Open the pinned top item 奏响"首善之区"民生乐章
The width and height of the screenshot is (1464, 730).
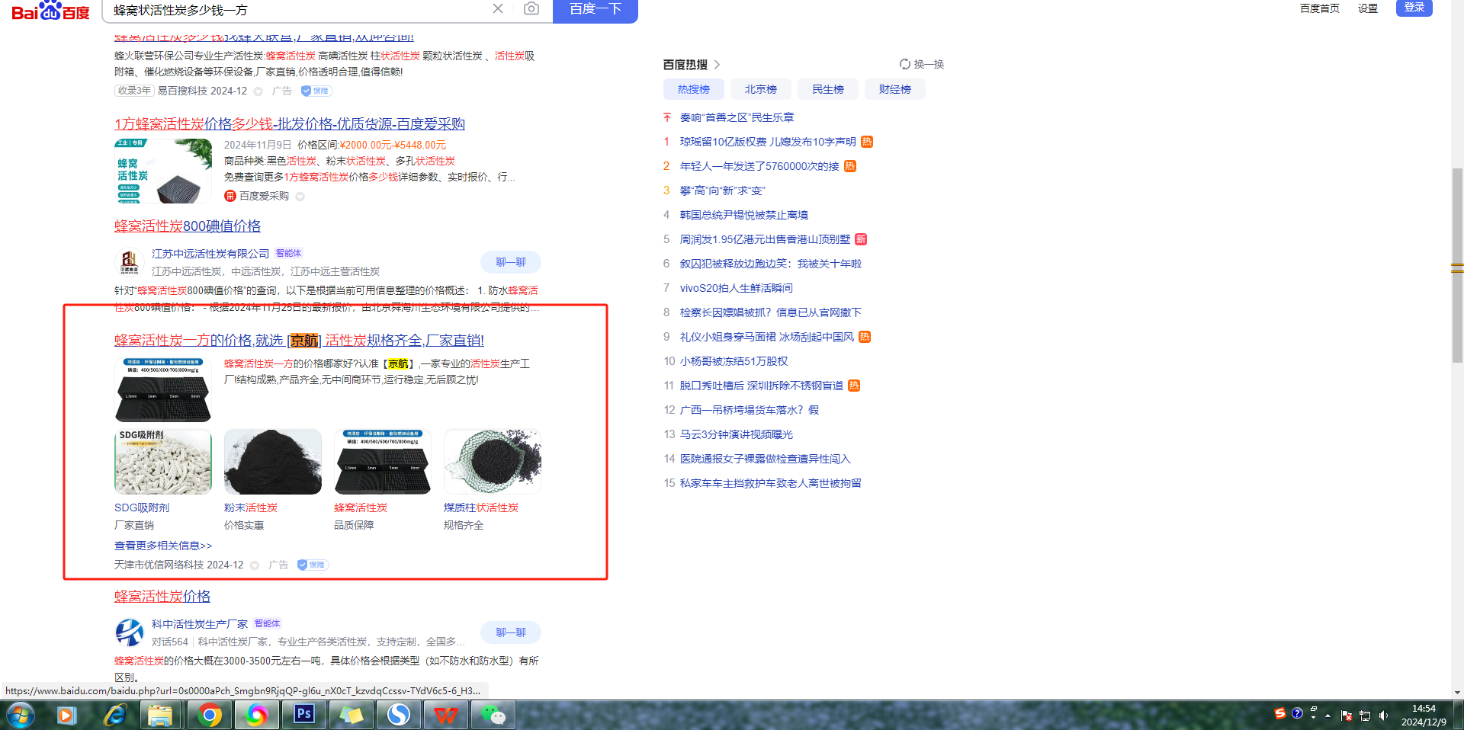click(x=737, y=117)
